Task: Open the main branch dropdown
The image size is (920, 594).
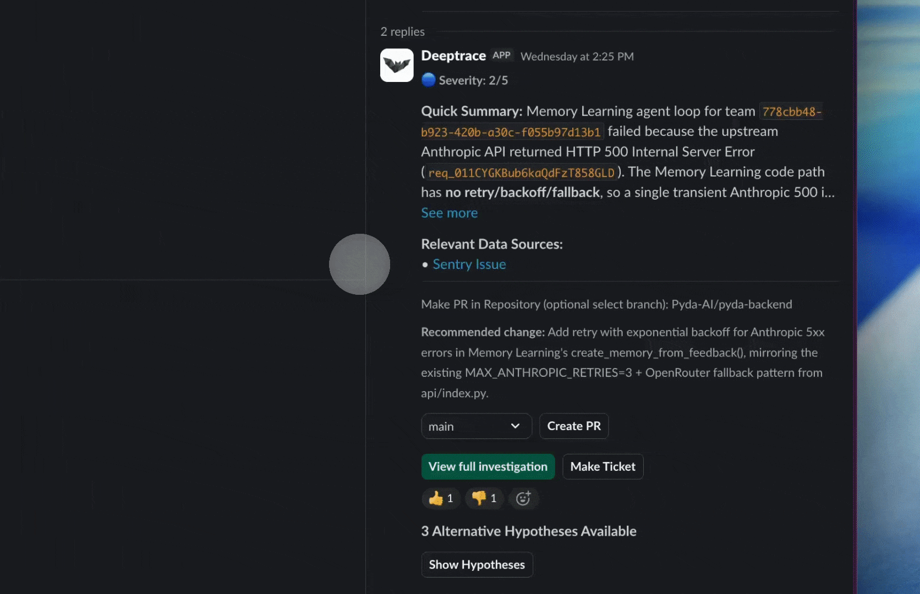Action: pos(476,426)
